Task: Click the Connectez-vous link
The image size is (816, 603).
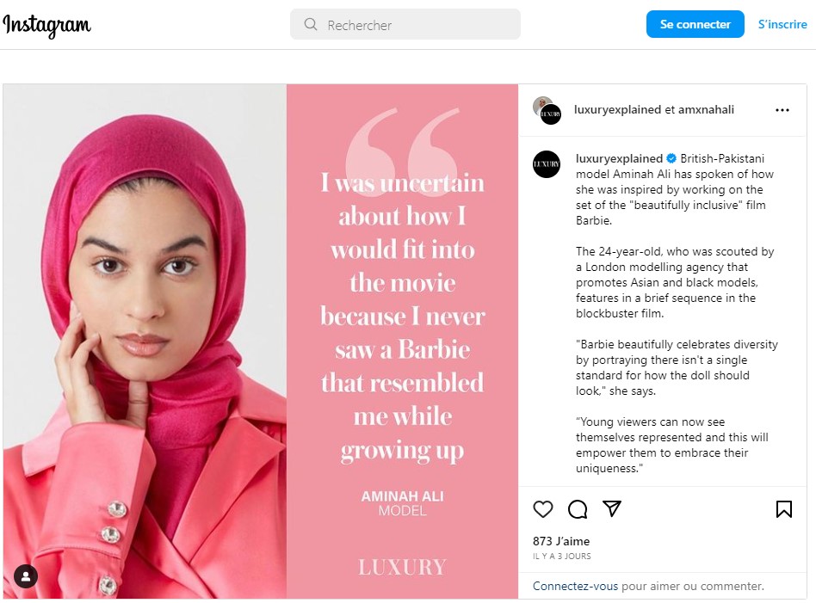Action: [x=575, y=586]
